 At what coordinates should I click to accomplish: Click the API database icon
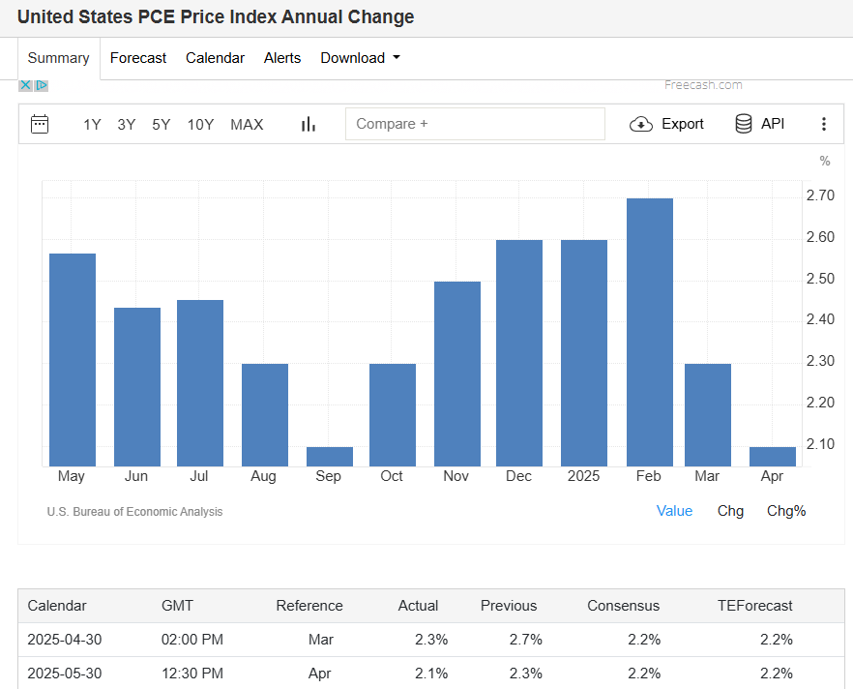[744, 124]
